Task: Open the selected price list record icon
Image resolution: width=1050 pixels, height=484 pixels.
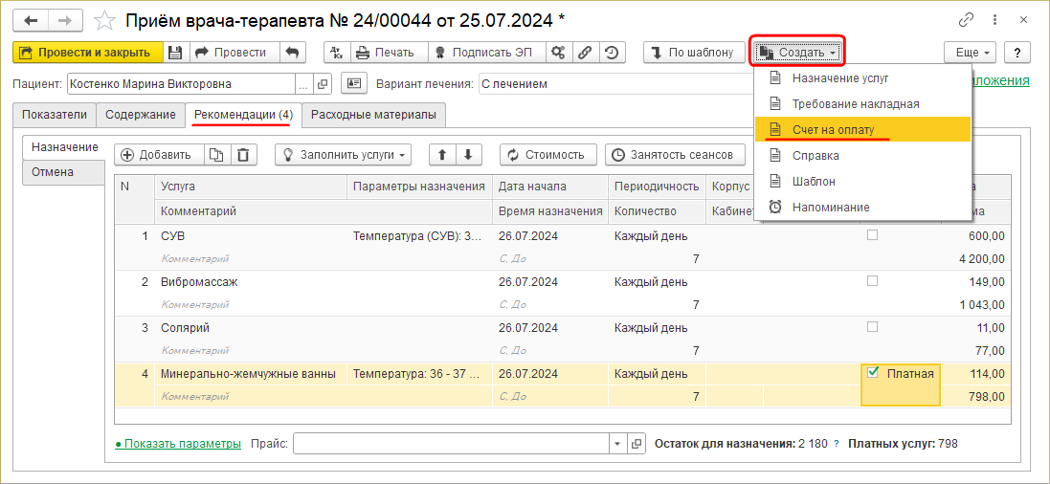Action: tap(637, 443)
